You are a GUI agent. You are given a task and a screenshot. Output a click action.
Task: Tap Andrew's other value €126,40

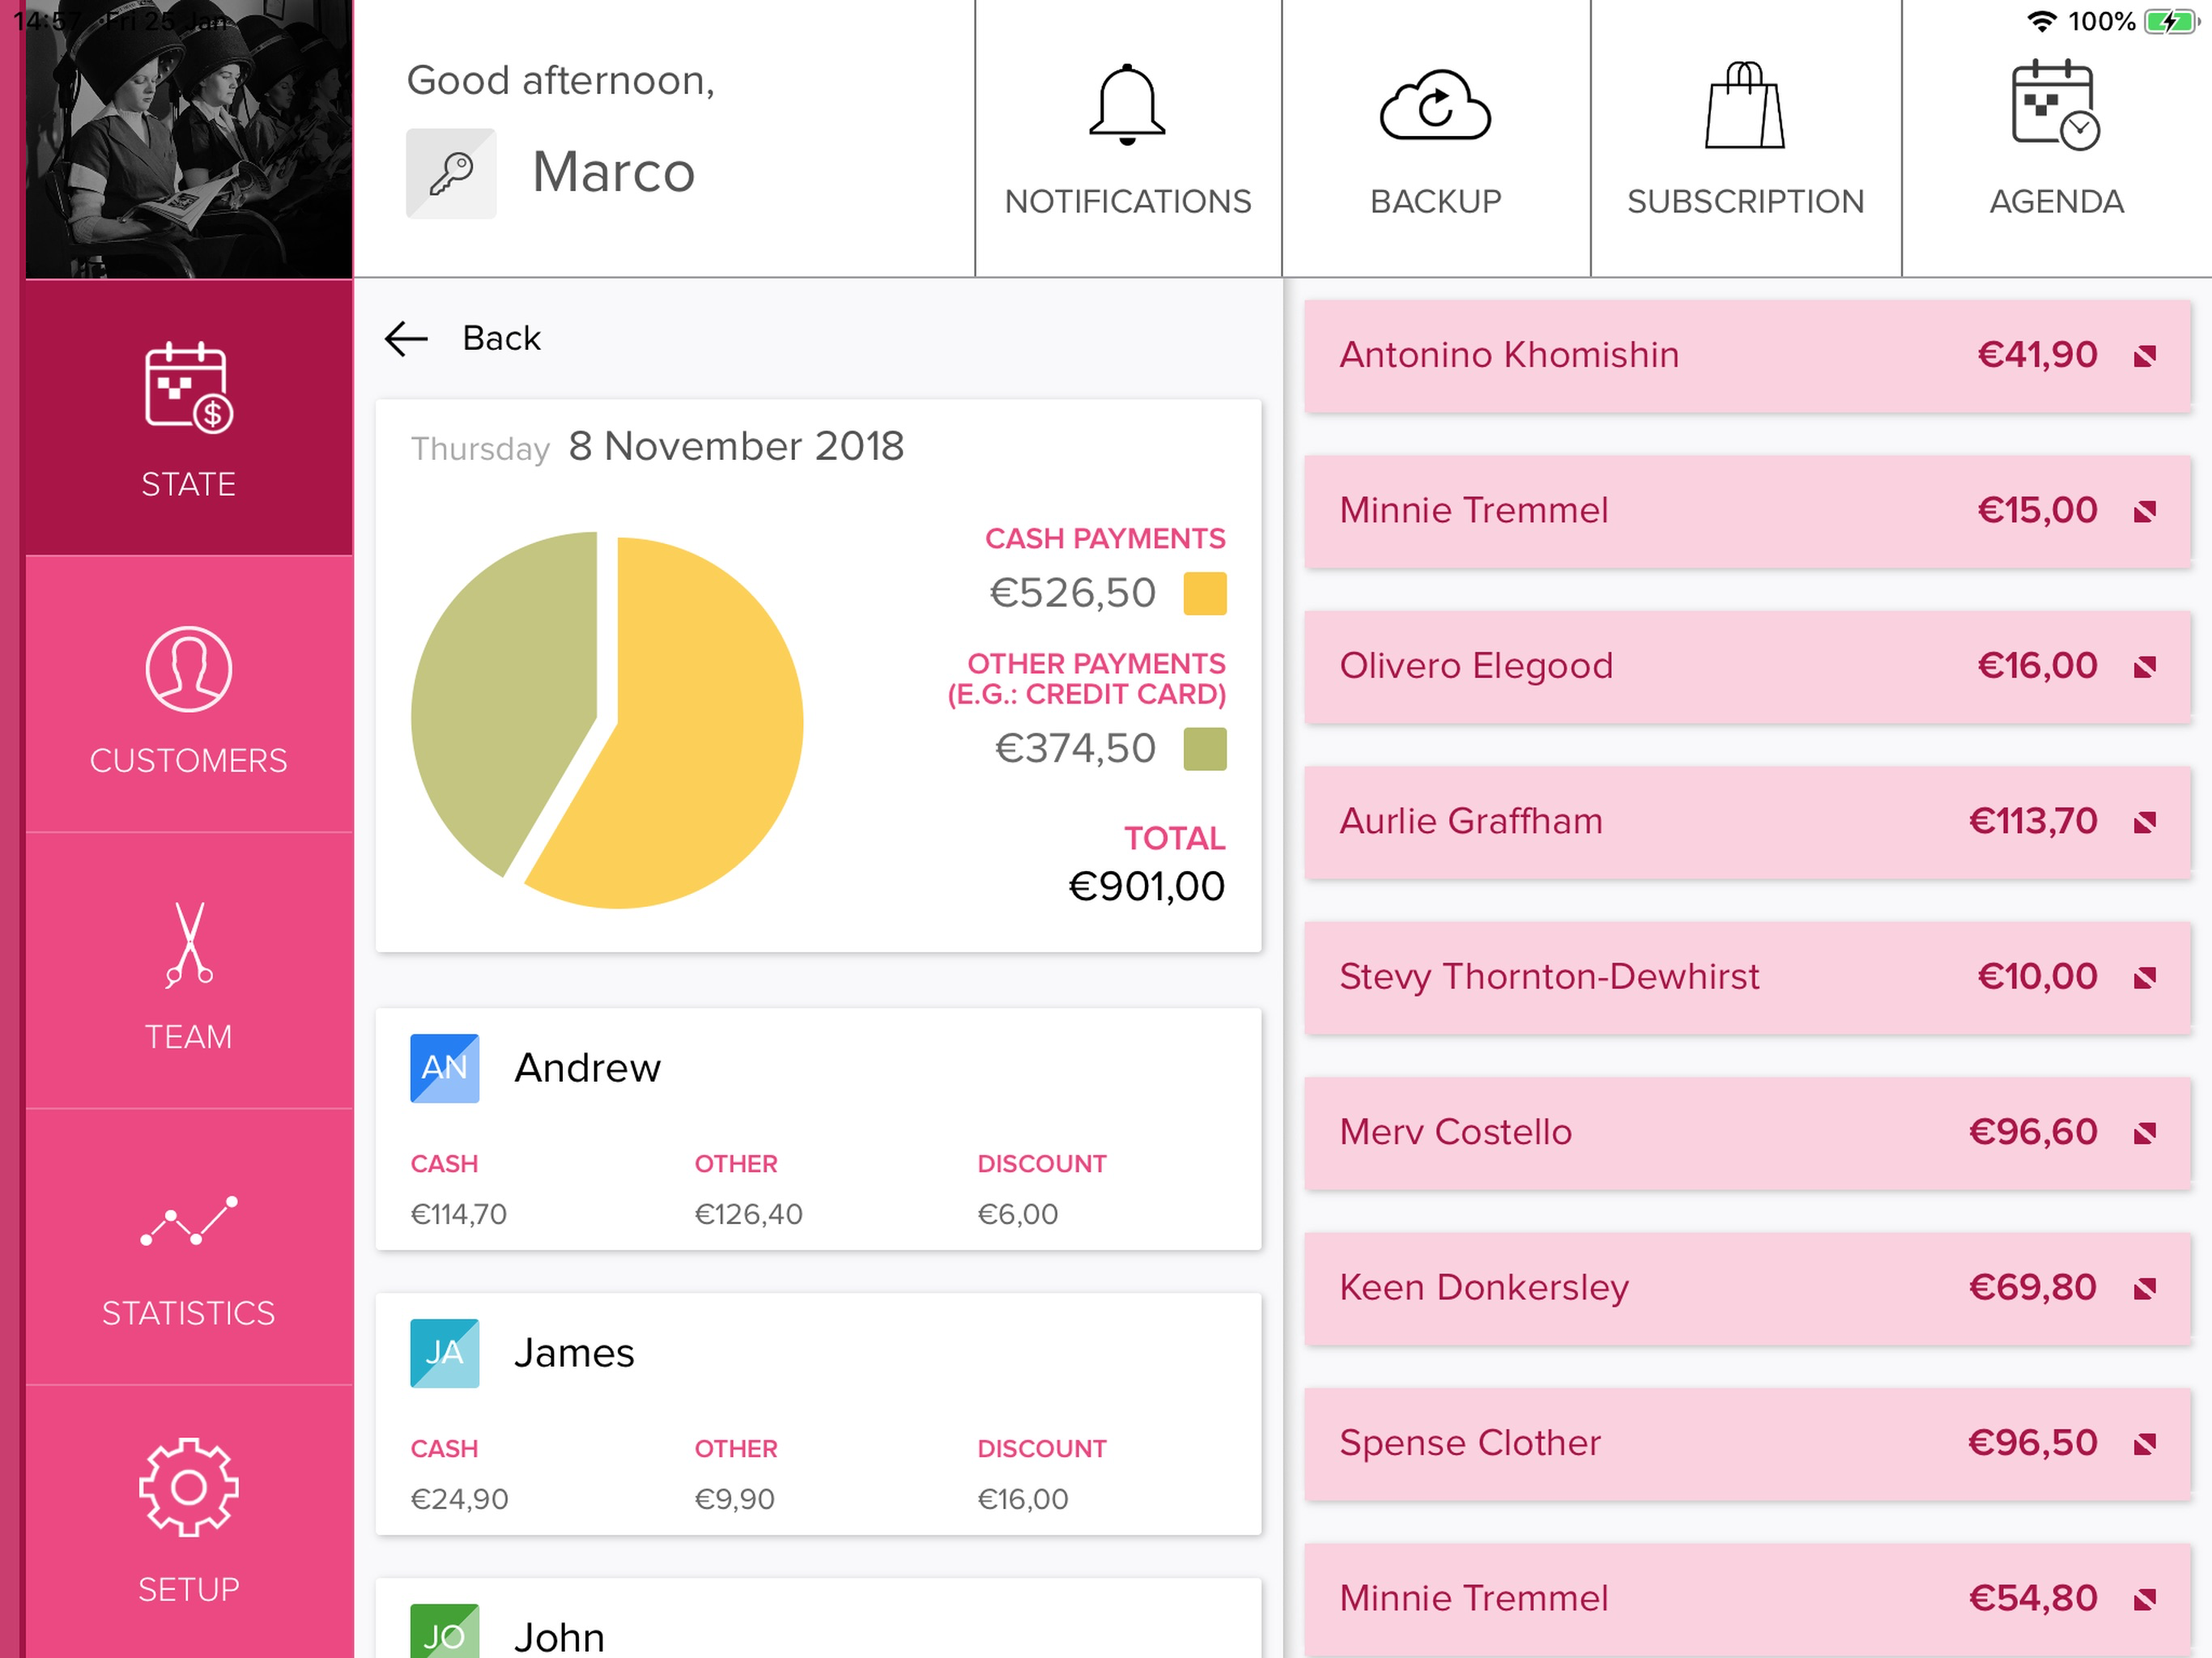click(x=749, y=1214)
